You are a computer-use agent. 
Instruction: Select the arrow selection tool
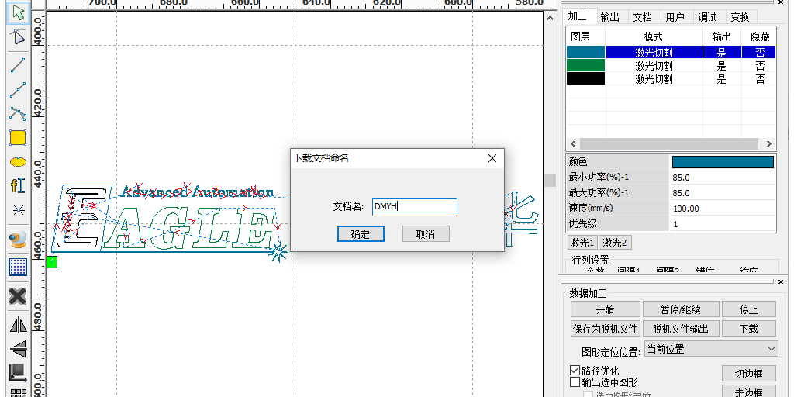pos(19,13)
